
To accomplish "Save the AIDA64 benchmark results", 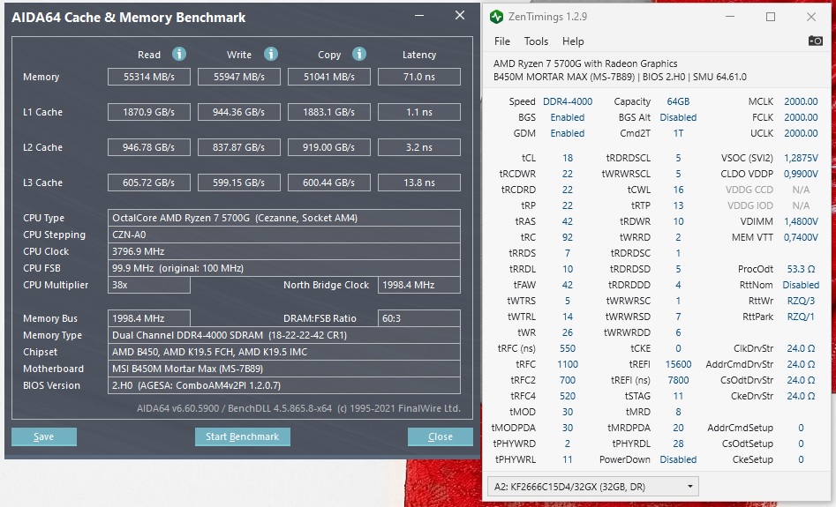I will pyautogui.click(x=44, y=436).
